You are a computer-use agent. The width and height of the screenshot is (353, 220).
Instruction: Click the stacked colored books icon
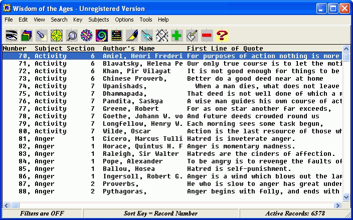(26, 36)
